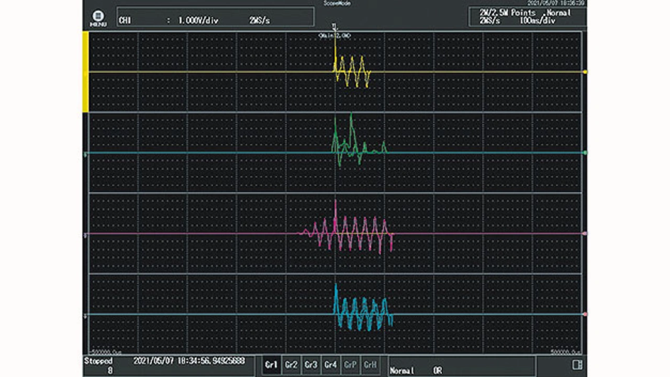Switch to the Gr3 display group
This screenshot has height=377, width=670.
pos(311,365)
